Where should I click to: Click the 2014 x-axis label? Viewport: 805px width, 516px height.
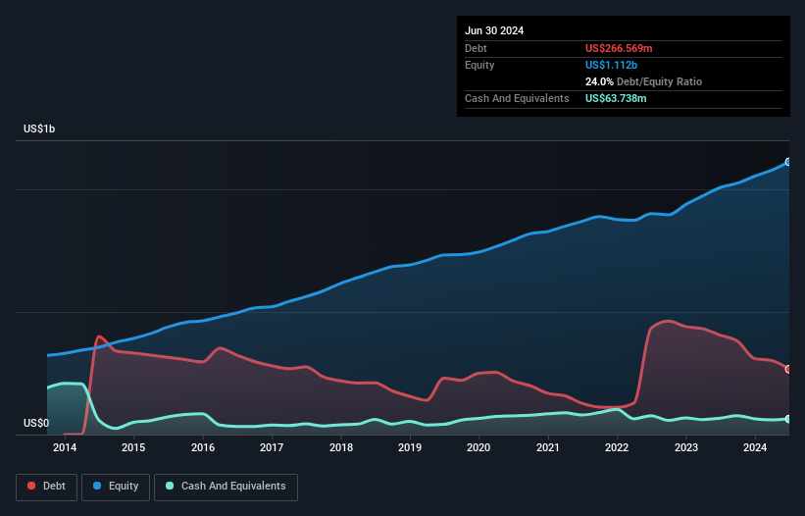pos(65,447)
